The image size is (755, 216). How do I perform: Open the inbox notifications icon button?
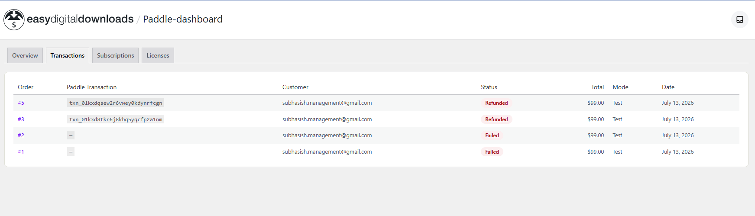[740, 19]
